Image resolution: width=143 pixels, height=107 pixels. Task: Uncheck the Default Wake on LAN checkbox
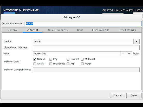point(35,59)
